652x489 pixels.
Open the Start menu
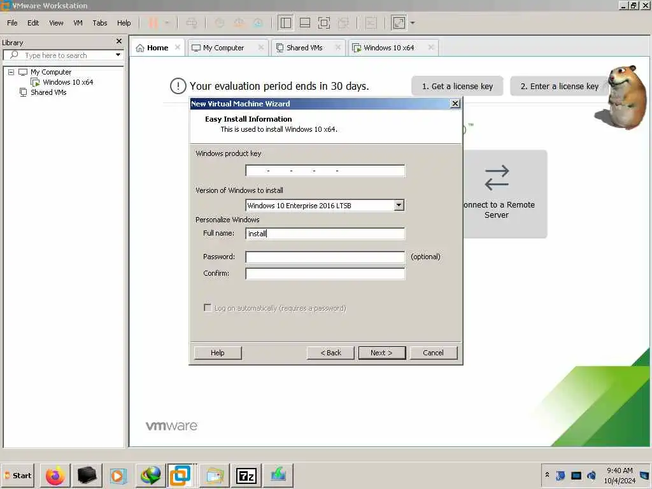[18, 475]
